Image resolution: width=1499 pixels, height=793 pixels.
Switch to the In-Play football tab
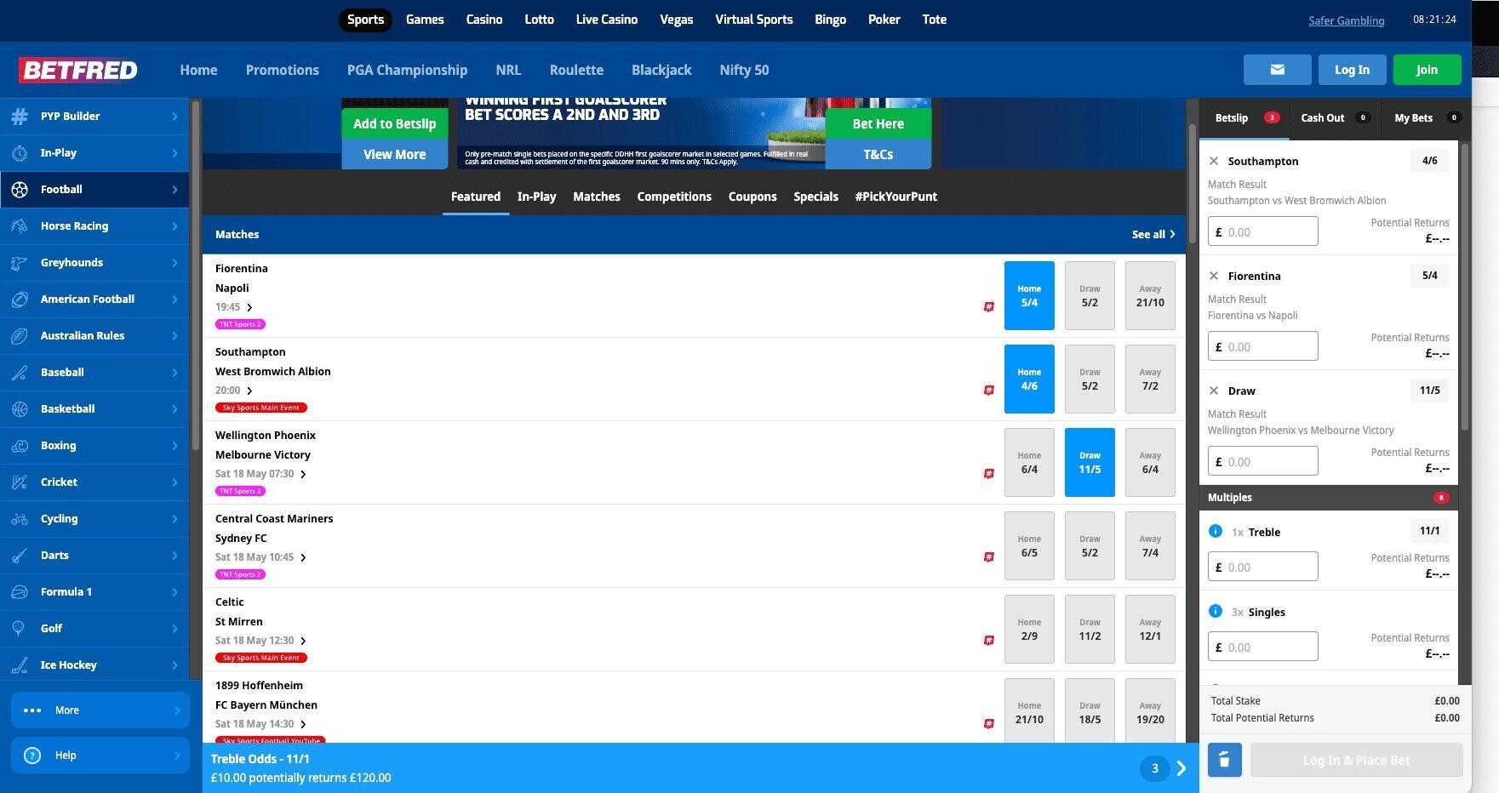coord(536,197)
